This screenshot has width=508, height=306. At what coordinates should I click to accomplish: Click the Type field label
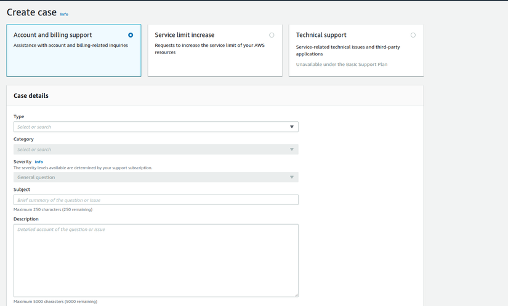pos(19,116)
